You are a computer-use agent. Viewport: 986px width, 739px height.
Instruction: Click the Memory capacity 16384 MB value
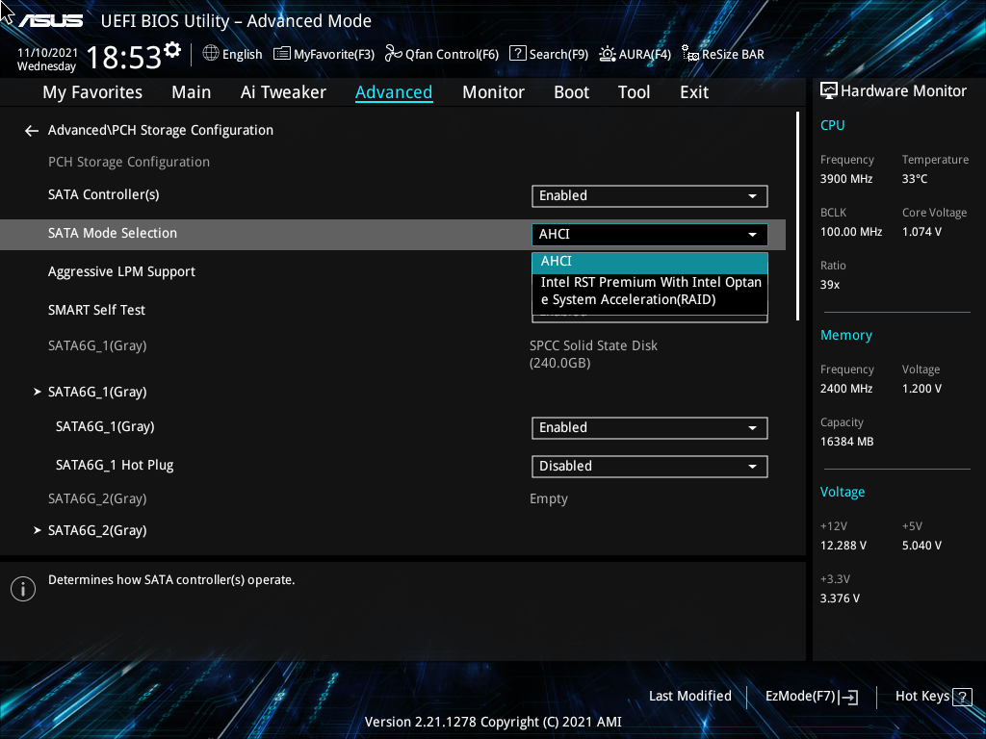[846, 442]
